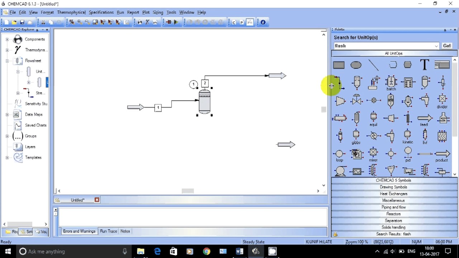Click the P toolbar button
Viewport: 459px width, 258px height.
point(242,22)
